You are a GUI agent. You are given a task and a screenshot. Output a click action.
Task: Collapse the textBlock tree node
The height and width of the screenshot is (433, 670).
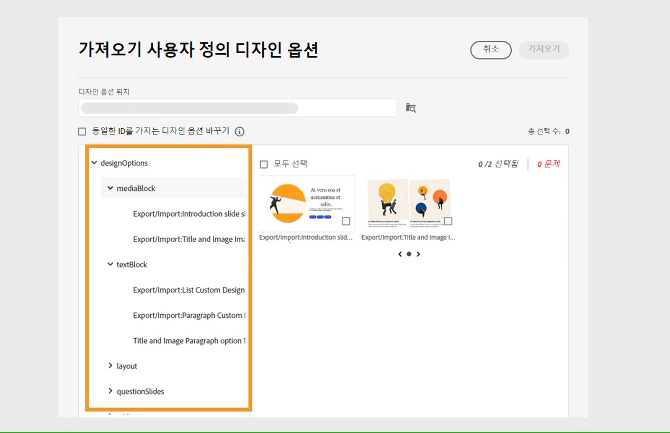(x=110, y=264)
